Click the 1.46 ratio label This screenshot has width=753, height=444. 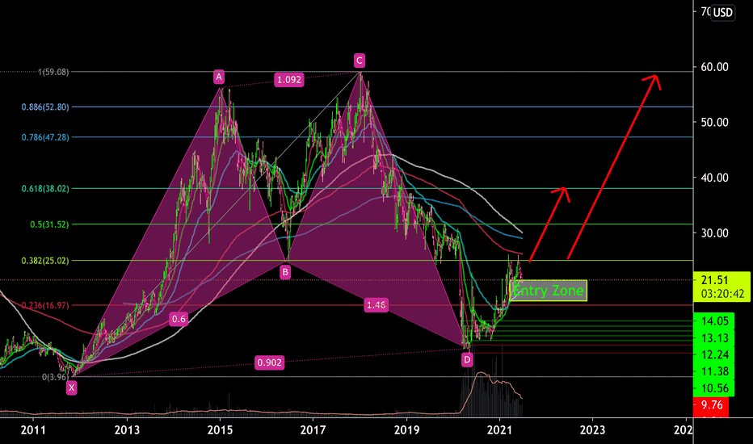click(x=376, y=305)
